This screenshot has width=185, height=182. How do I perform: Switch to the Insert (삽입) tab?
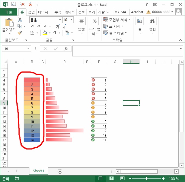[31, 12]
